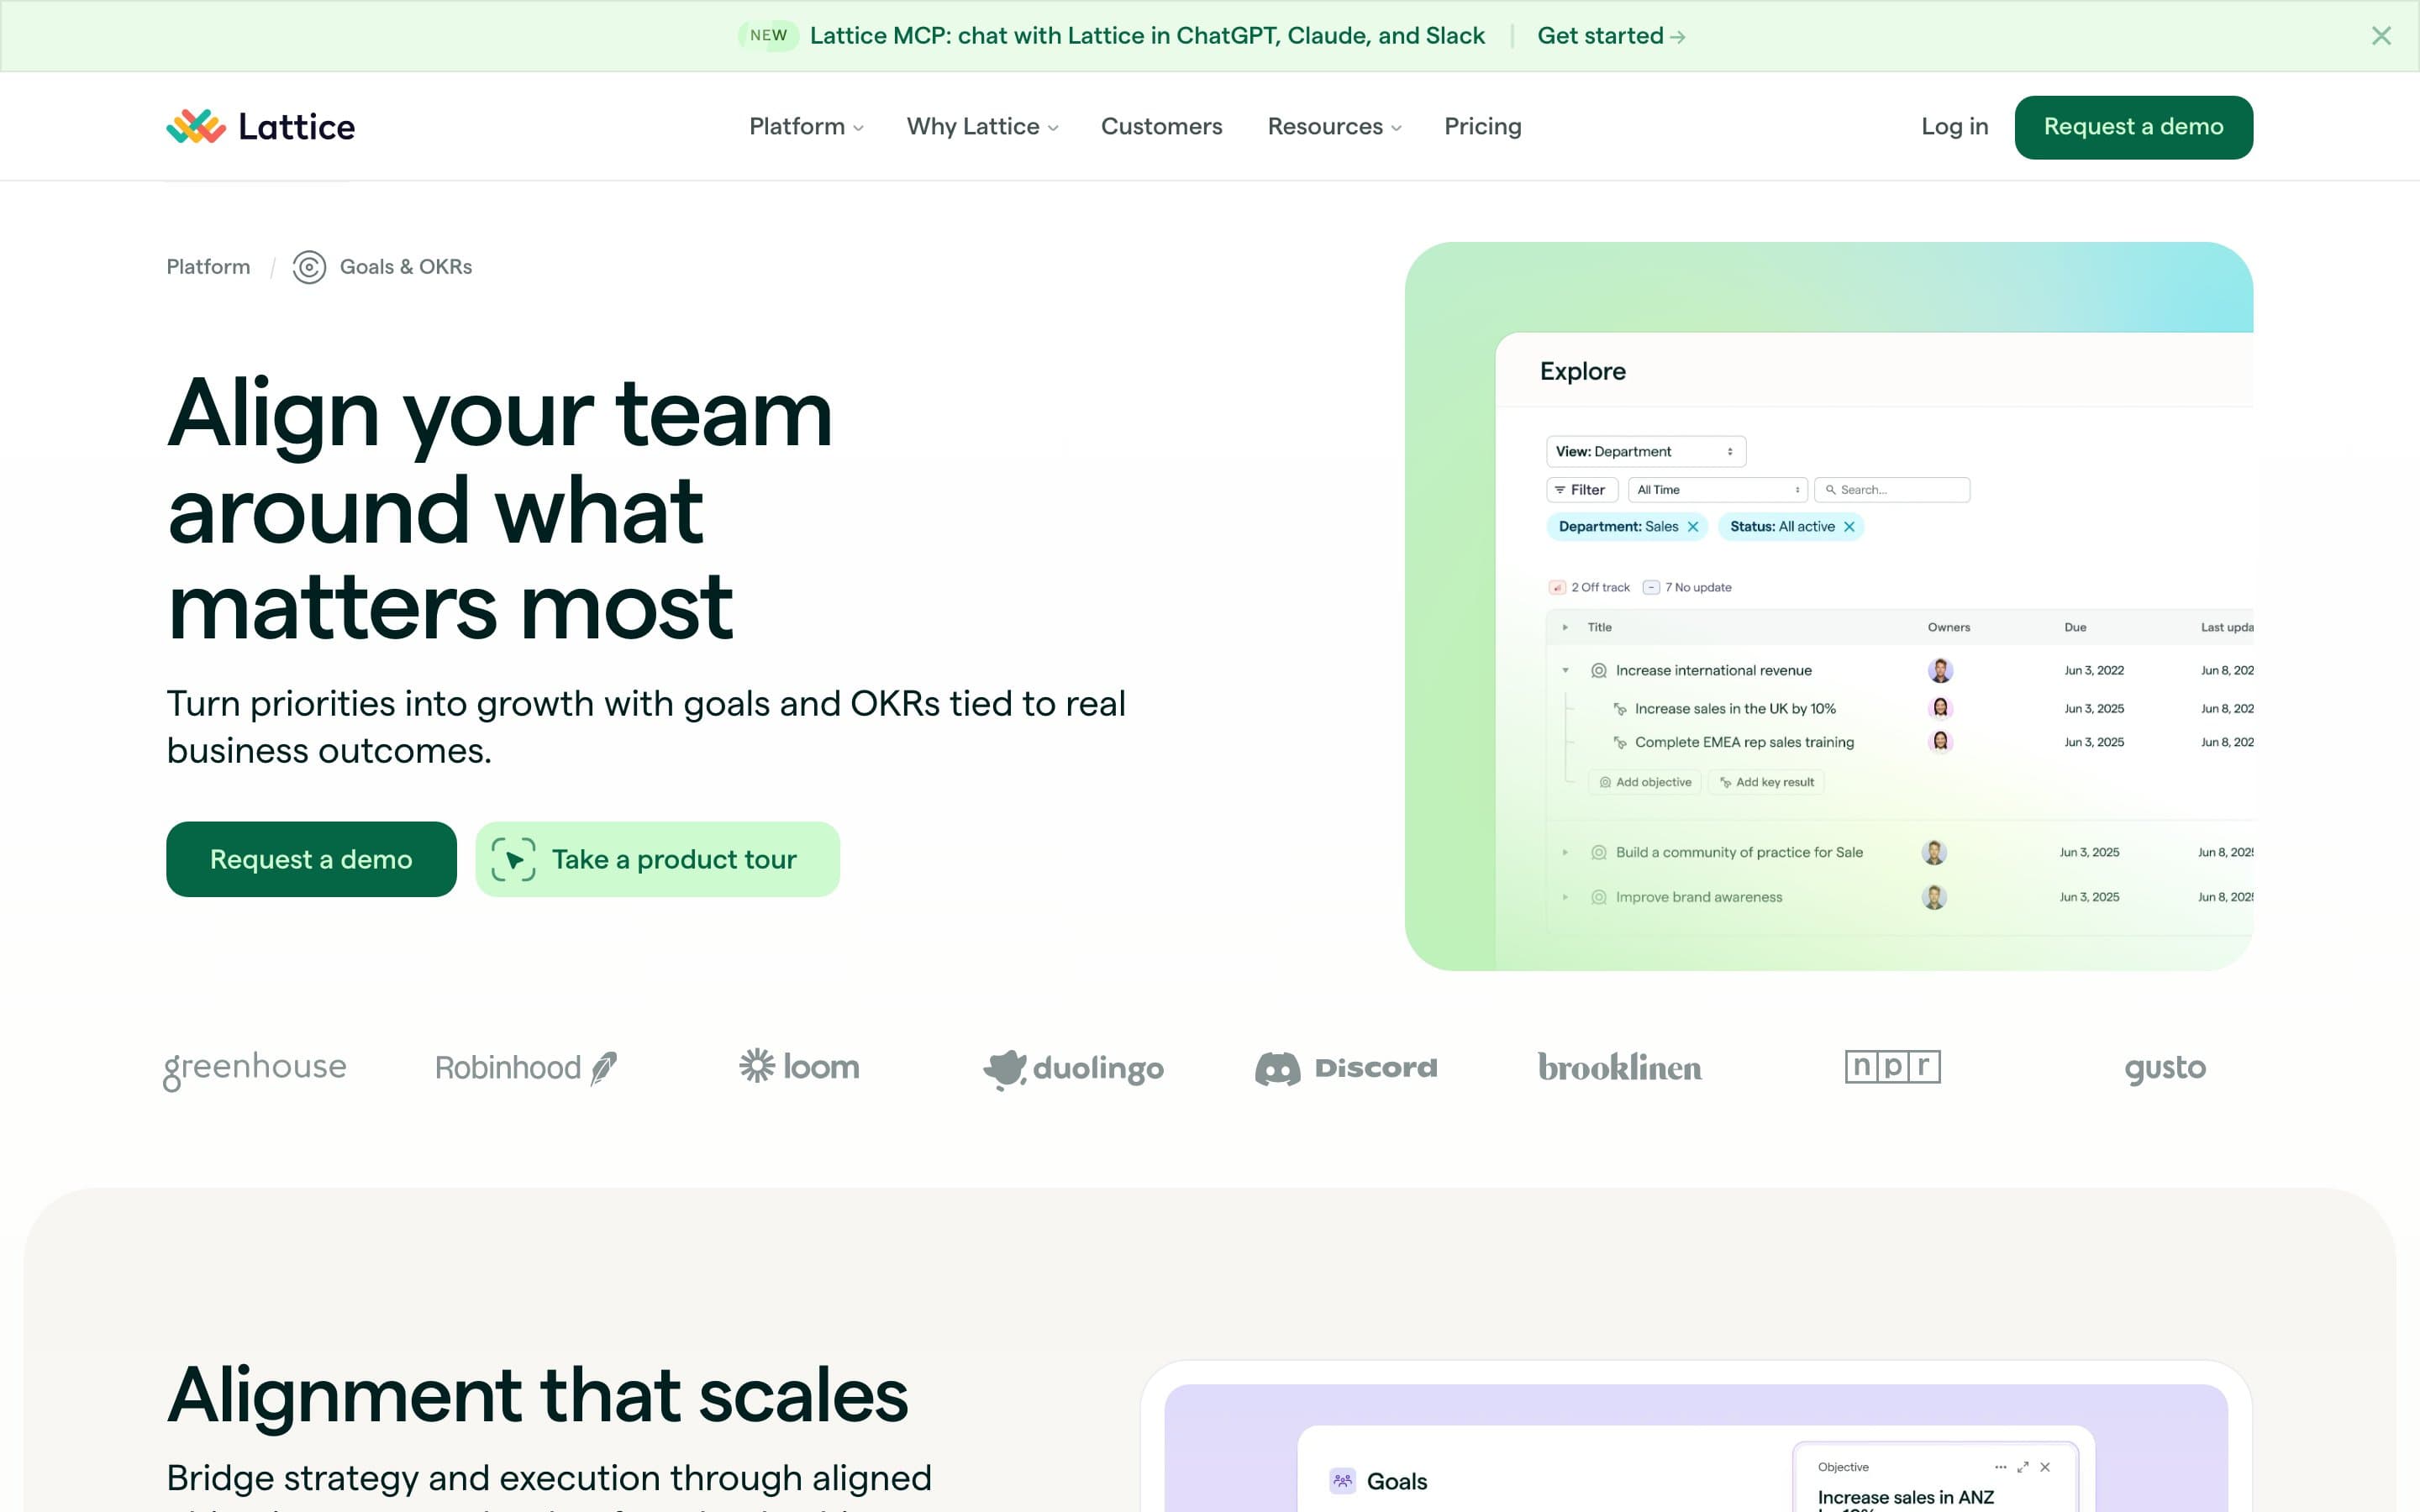This screenshot has width=2420, height=1512.
Task: Click the loom logo
Action: coord(799,1066)
